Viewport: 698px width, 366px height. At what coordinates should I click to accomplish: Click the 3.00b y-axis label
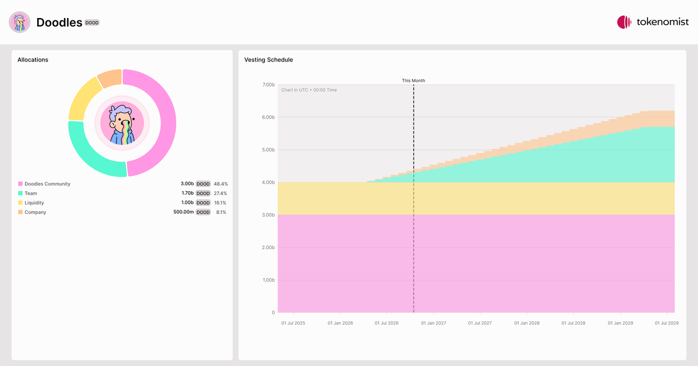268,215
